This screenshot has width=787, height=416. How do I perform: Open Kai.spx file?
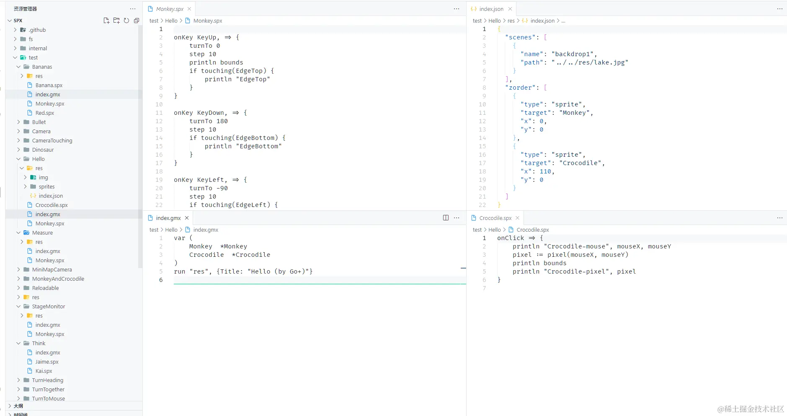click(x=44, y=371)
